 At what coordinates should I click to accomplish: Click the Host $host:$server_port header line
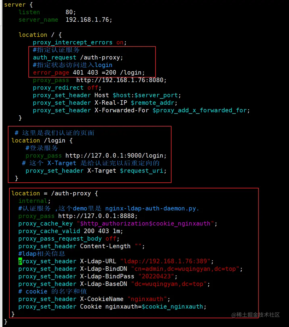(107, 95)
